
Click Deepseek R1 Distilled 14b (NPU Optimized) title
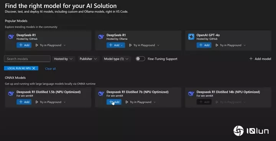tap(228, 92)
